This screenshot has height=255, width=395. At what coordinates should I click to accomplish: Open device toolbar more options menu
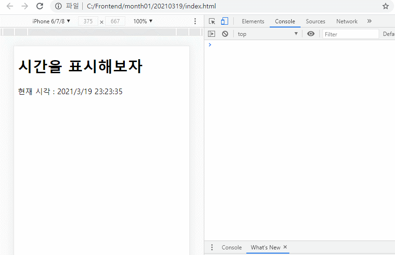[195, 21]
